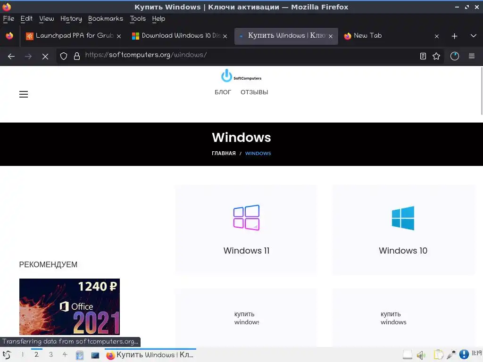Open the Office 2021 promo banner

[x=69, y=306]
